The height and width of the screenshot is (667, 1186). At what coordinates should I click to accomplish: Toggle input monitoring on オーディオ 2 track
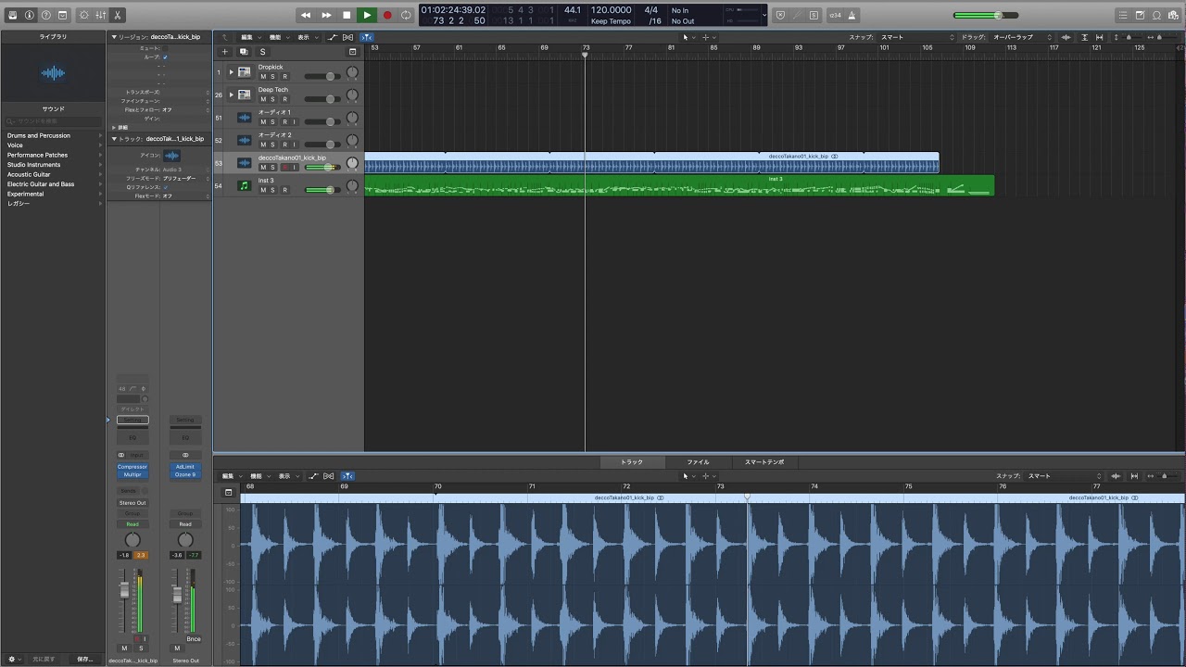(x=295, y=145)
